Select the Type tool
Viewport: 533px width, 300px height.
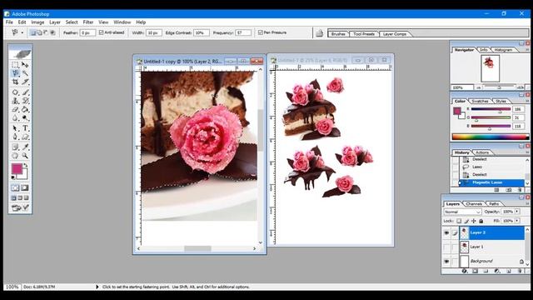(x=25, y=128)
